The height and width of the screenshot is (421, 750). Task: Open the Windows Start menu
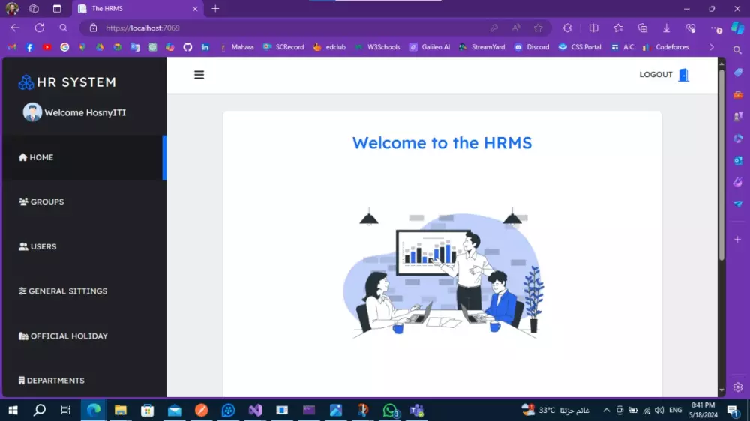[x=13, y=410]
